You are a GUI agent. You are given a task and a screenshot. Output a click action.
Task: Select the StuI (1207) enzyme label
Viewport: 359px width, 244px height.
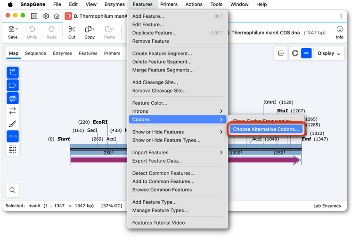point(291,111)
